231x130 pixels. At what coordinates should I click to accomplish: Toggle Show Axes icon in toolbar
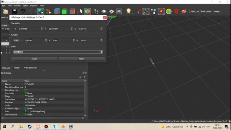pos(146,11)
